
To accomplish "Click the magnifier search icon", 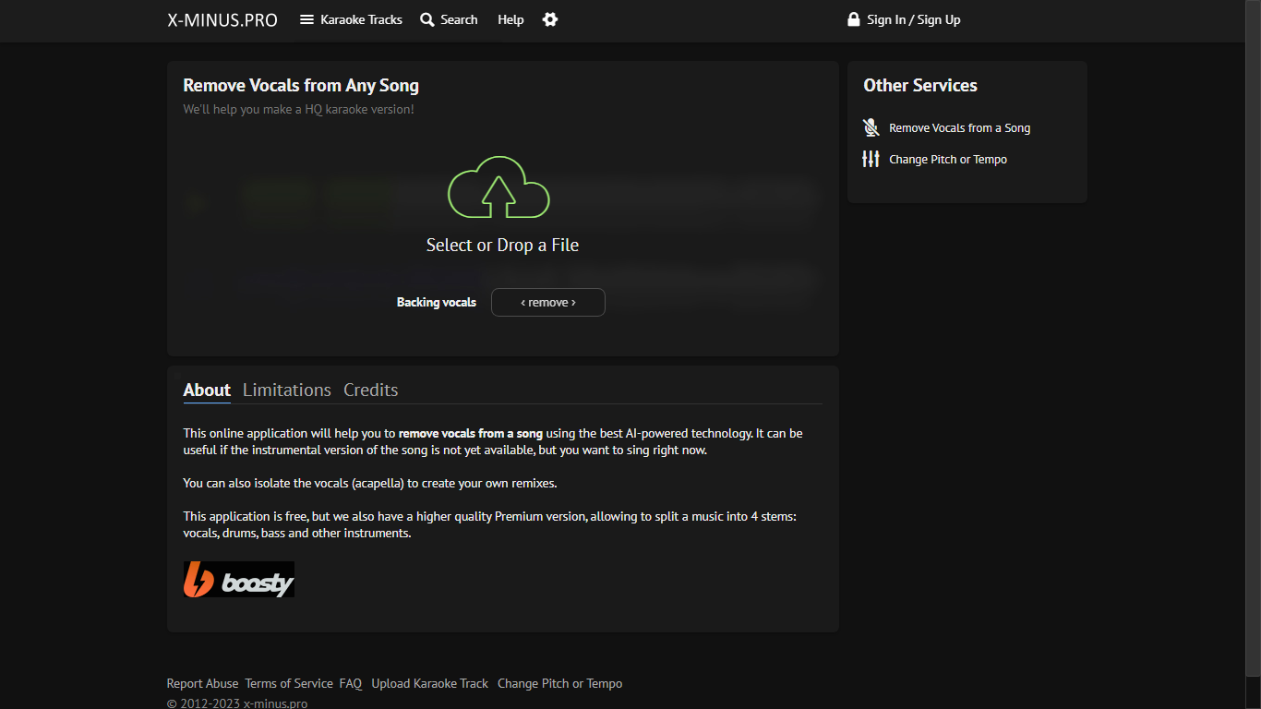I will [427, 19].
